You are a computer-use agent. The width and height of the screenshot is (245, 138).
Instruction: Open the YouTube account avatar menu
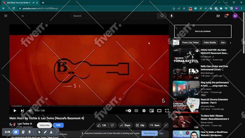[235, 16]
